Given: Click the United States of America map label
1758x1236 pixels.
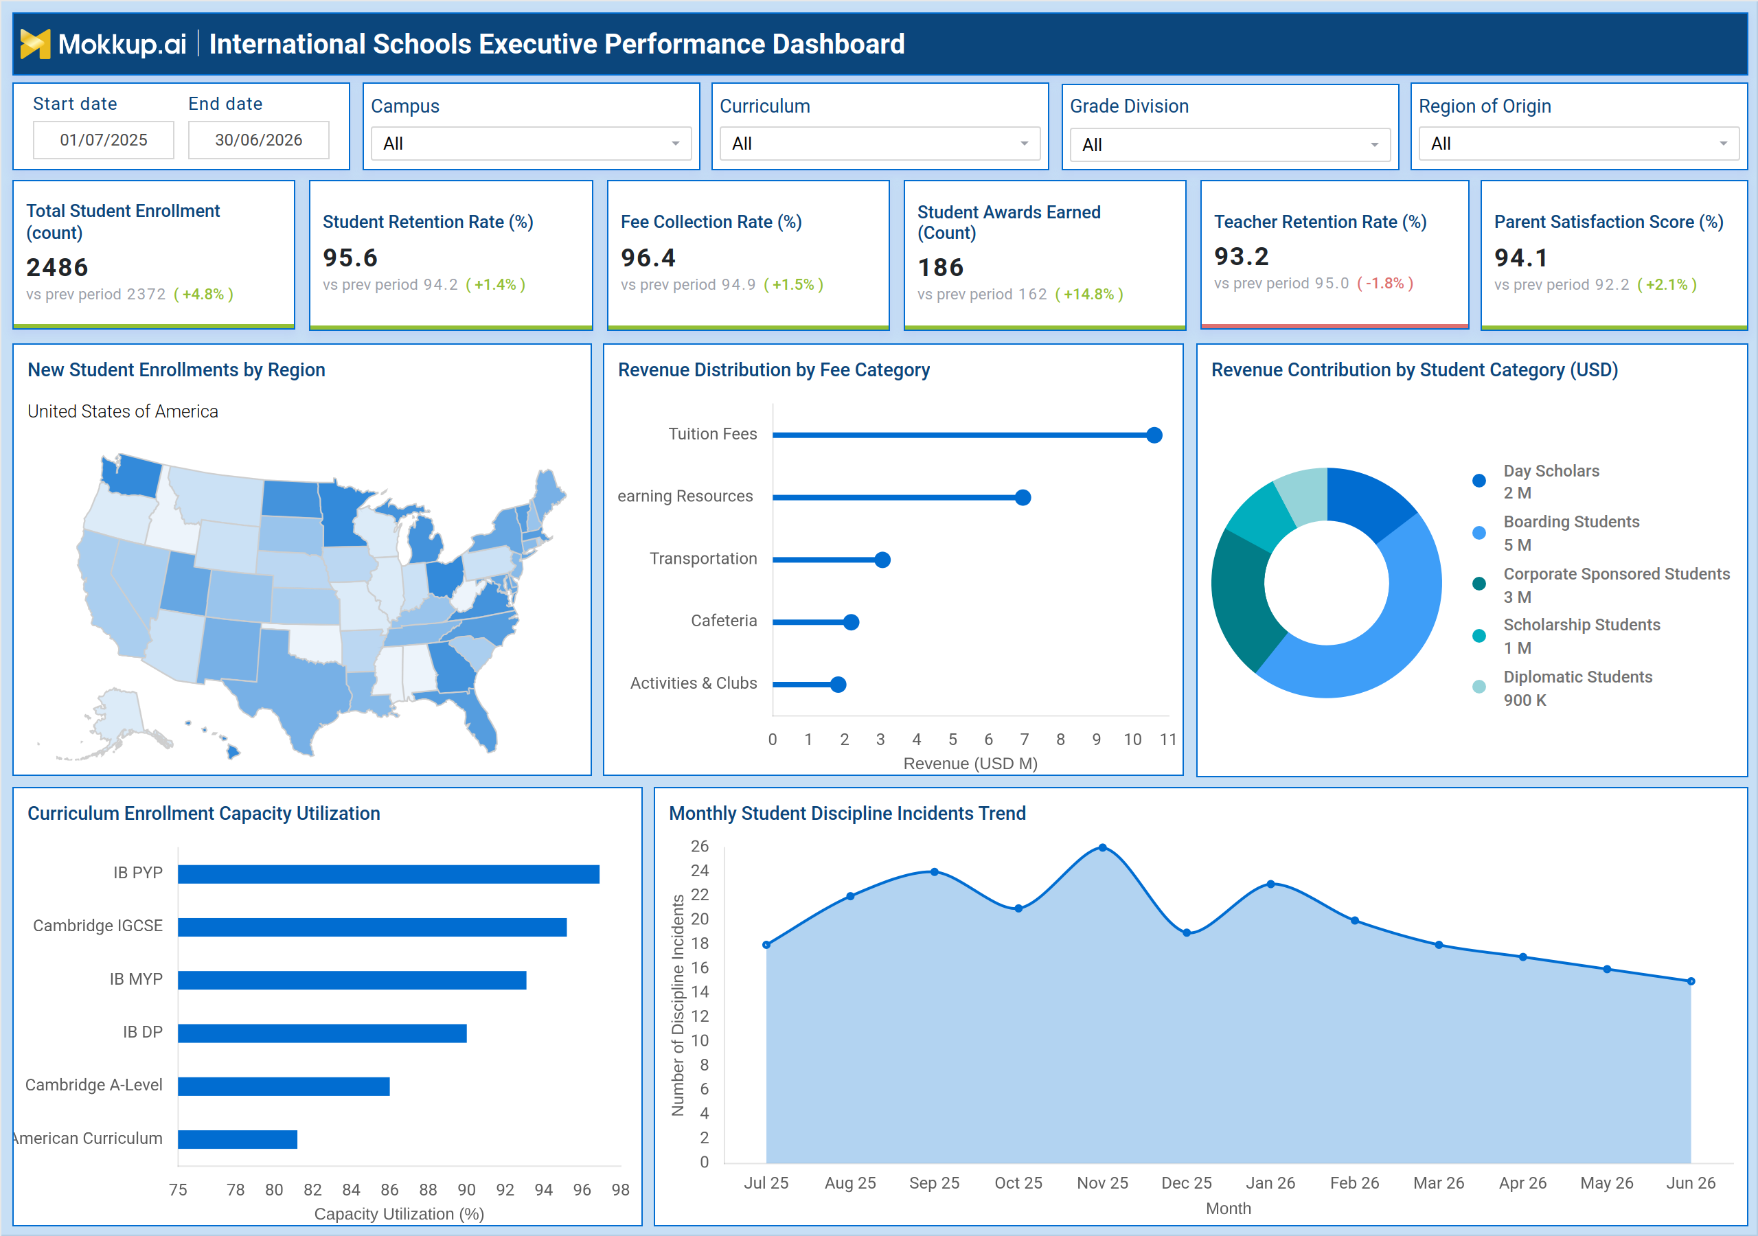Looking at the screenshot, I should (x=122, y=411).
